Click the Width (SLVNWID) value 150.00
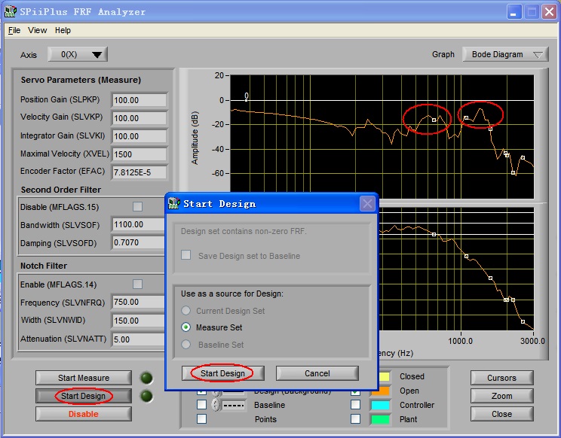561x438 pixels. [138, 321]
